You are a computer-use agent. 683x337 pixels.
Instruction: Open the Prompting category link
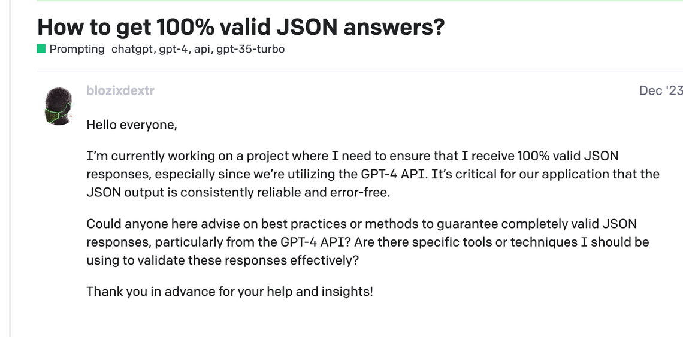click(x=77, y=49)
